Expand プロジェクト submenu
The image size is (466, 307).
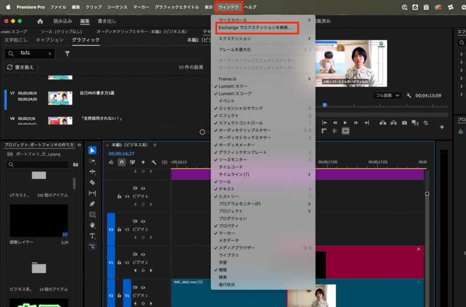[263, 211]
